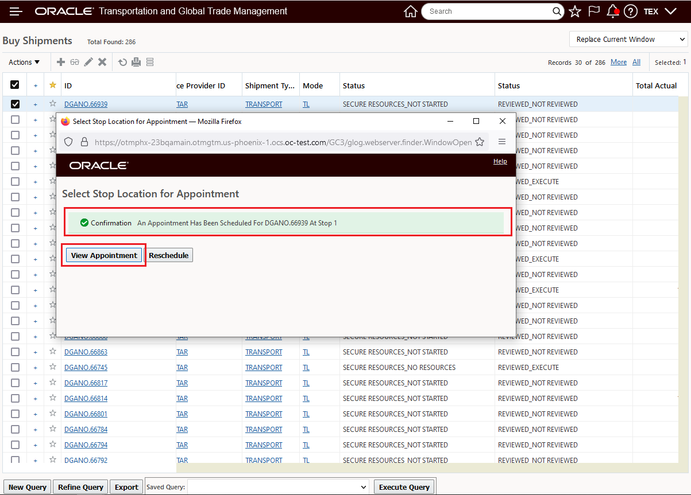Screen dimensions: 691x495
Task: Go to the Home page icon
Action: click(410, 11)
